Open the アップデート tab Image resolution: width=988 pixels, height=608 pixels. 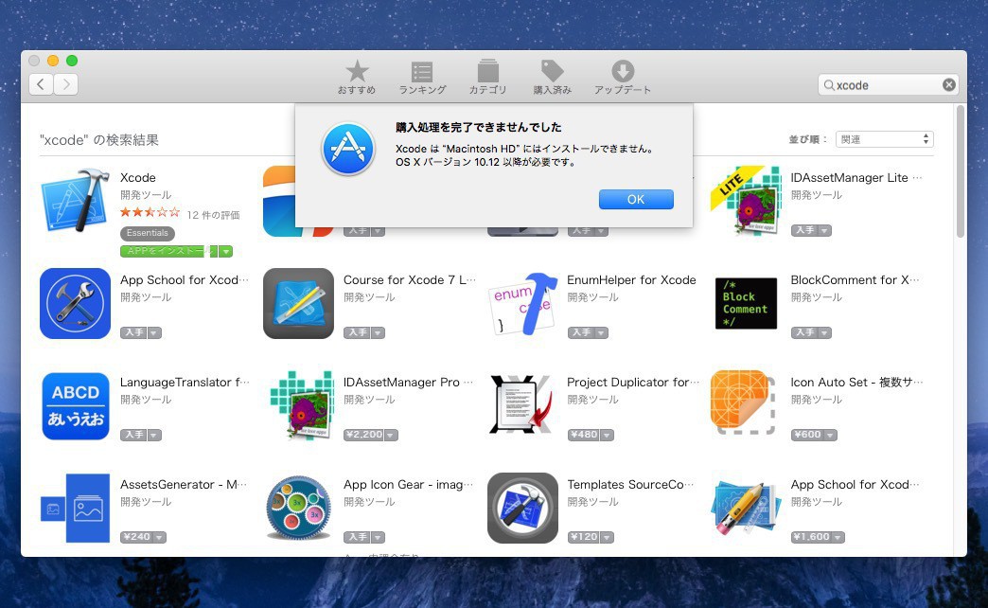point(623,78)
